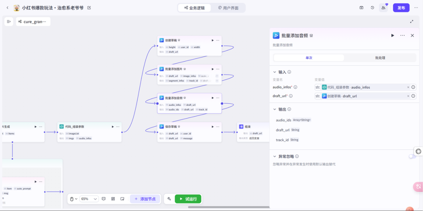This screenshot has height=211, width=423.
Task: Clear the draft_url variable reference
Action: [x=408, y=96]
